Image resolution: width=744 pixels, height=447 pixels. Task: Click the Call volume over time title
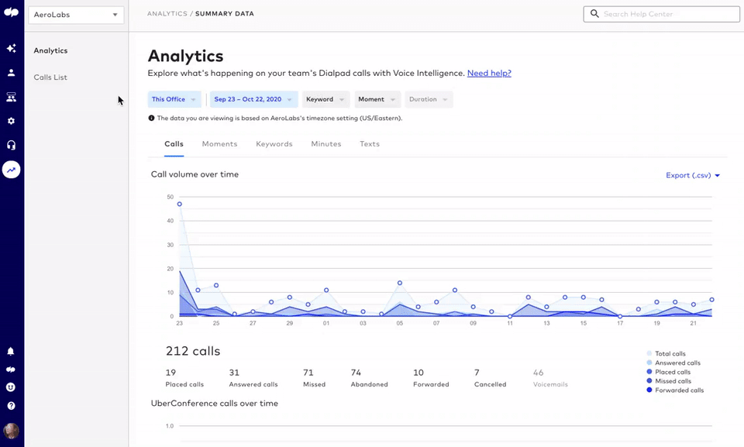[195, 174]
